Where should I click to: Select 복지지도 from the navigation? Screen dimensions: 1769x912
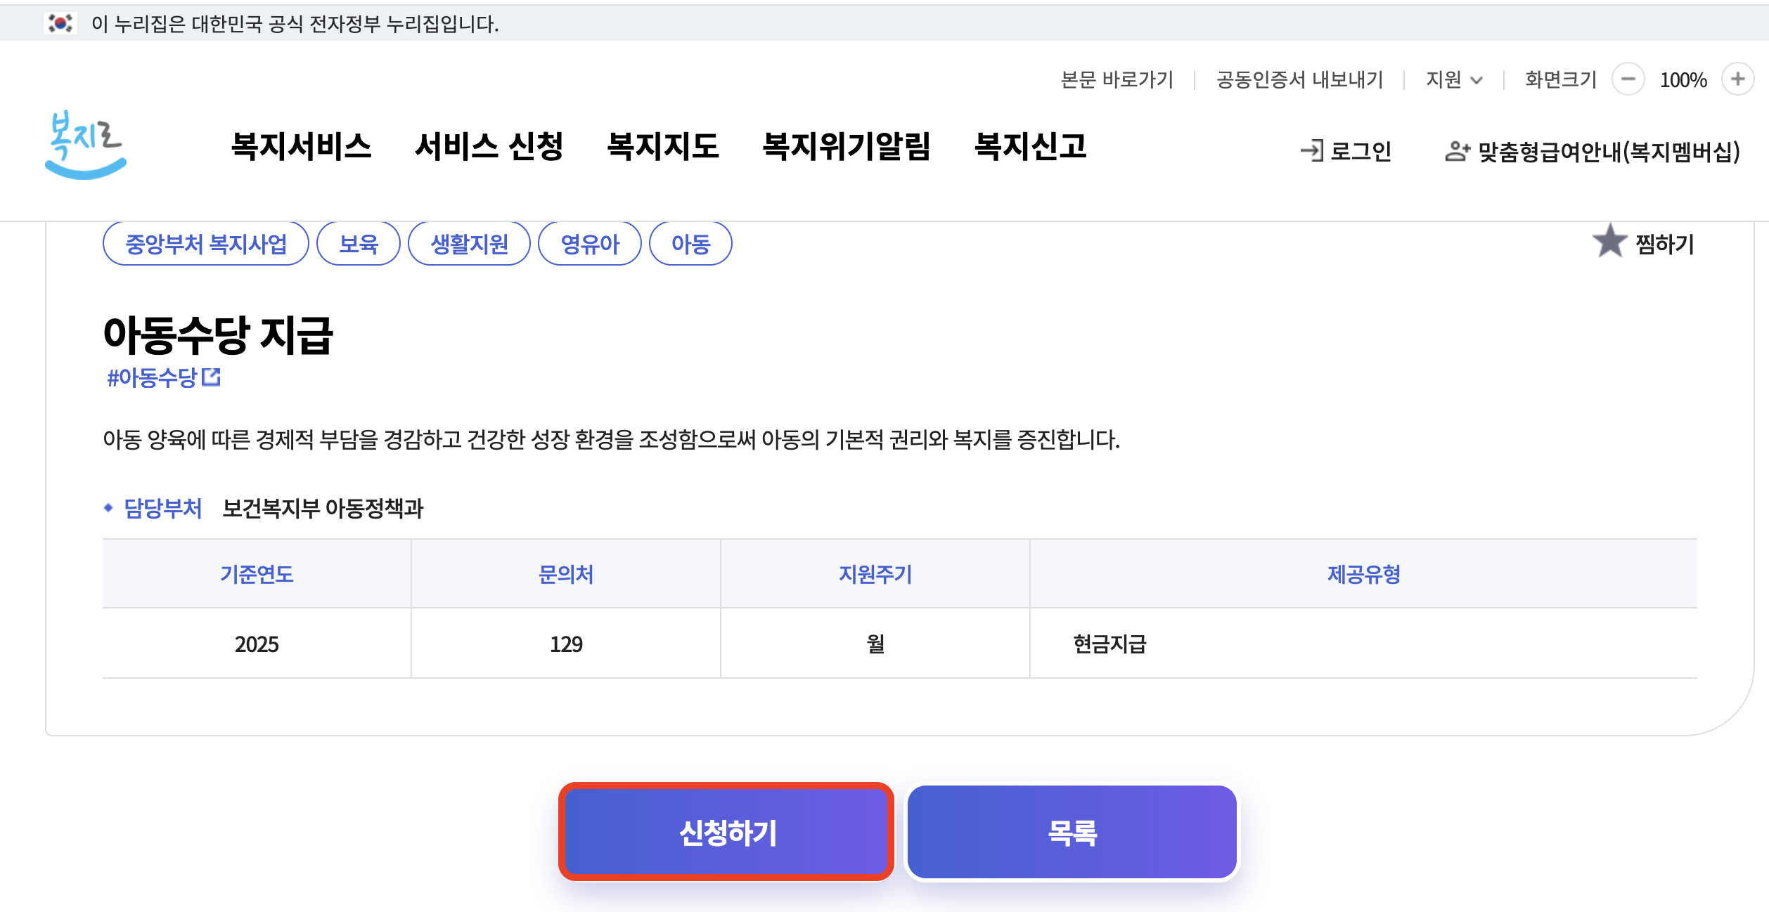pos(663,148)
